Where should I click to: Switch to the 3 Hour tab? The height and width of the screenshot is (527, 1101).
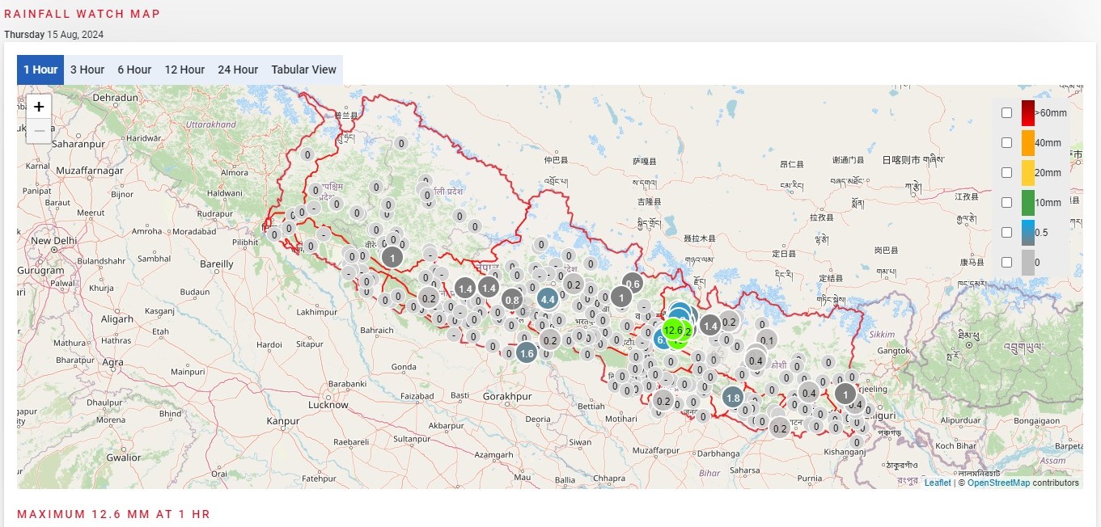(87, 70)
